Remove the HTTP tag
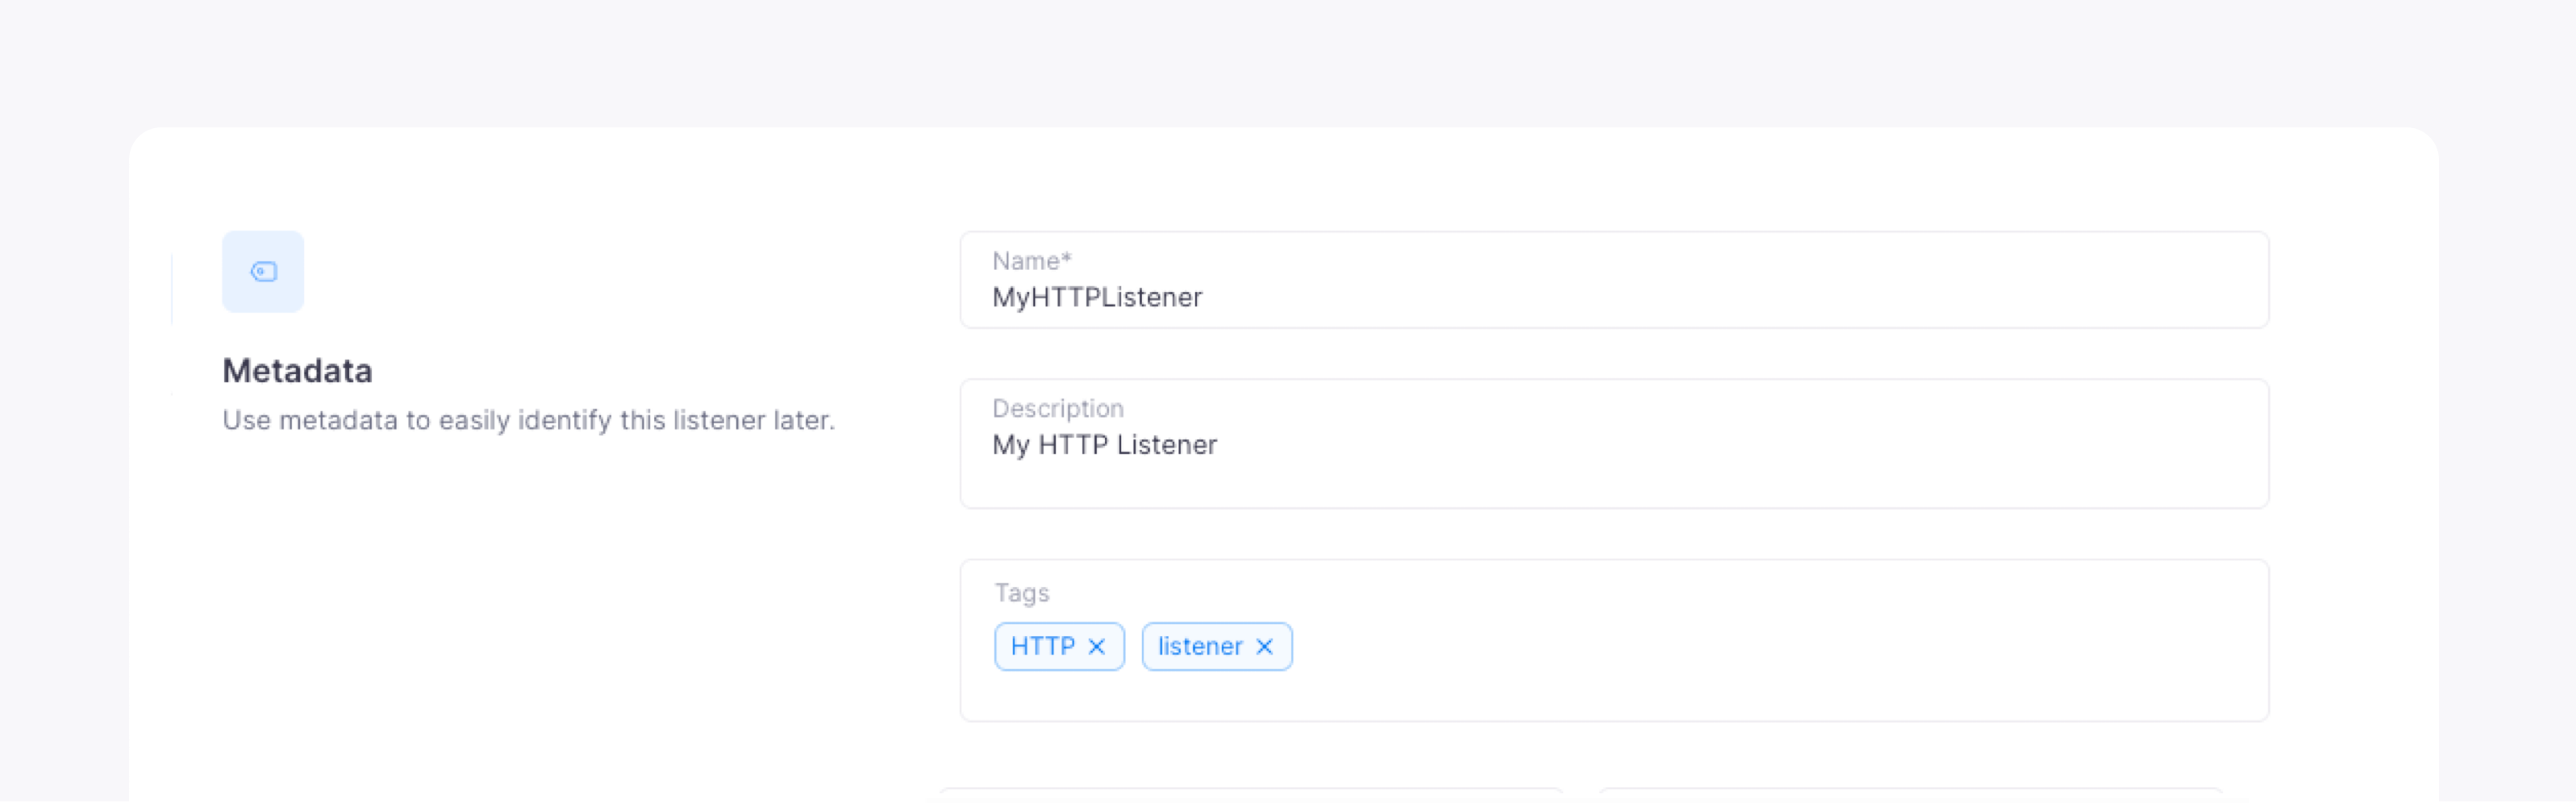 coord(1096,647)
